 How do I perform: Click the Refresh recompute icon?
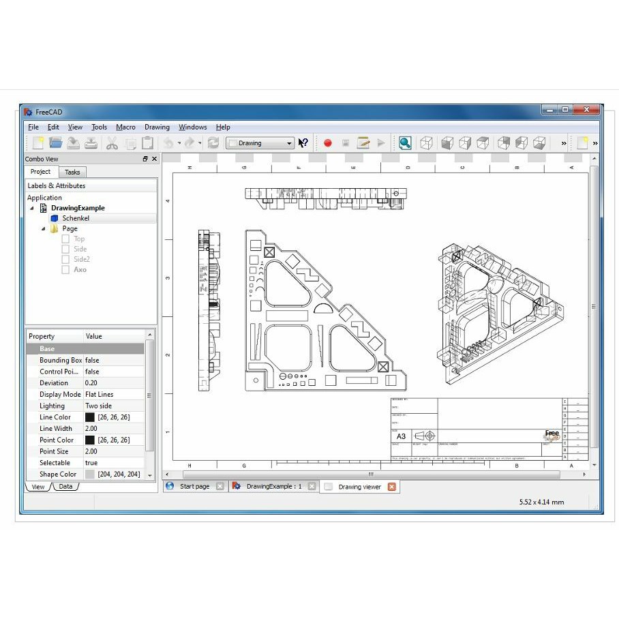tap(213, 143)
